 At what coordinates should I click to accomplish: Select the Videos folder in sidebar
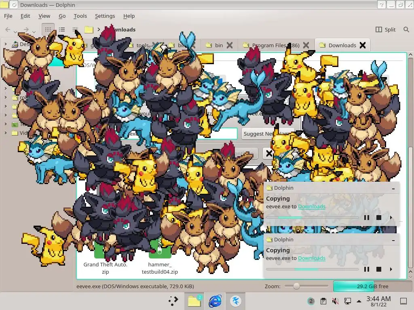coord(20,133)
